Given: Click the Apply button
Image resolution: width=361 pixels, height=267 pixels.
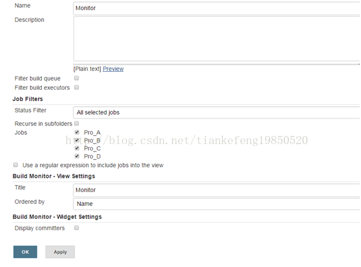Looking at the screenshot, I should point(60,252).
